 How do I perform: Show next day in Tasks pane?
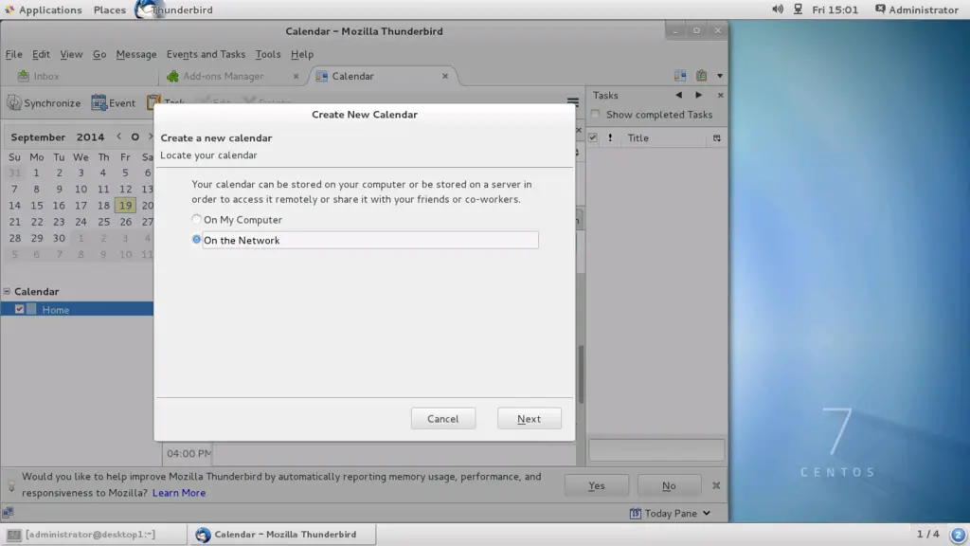(698, 95)
